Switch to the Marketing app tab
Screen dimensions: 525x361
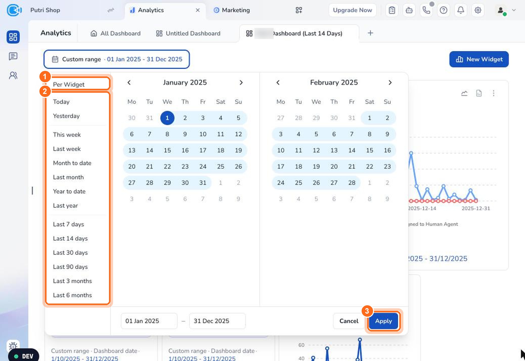[x=232, y=10]
